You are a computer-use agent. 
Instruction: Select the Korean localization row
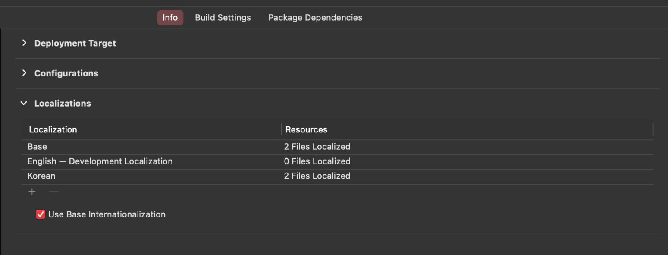337,176
